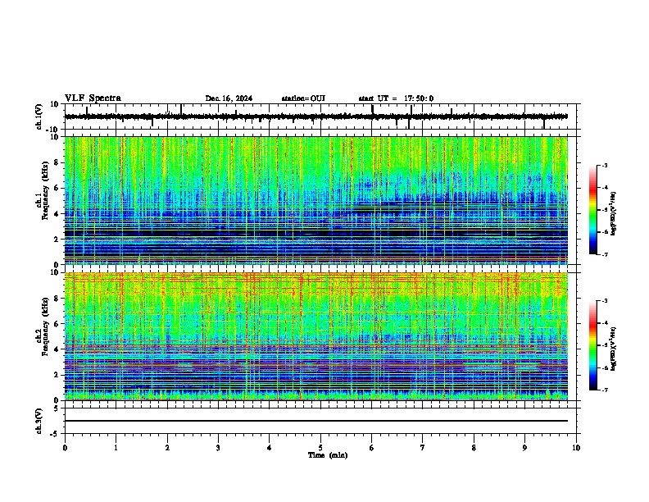
Task: Click the "-7" label on ch.1 color scale
Action: coord(605,254)
